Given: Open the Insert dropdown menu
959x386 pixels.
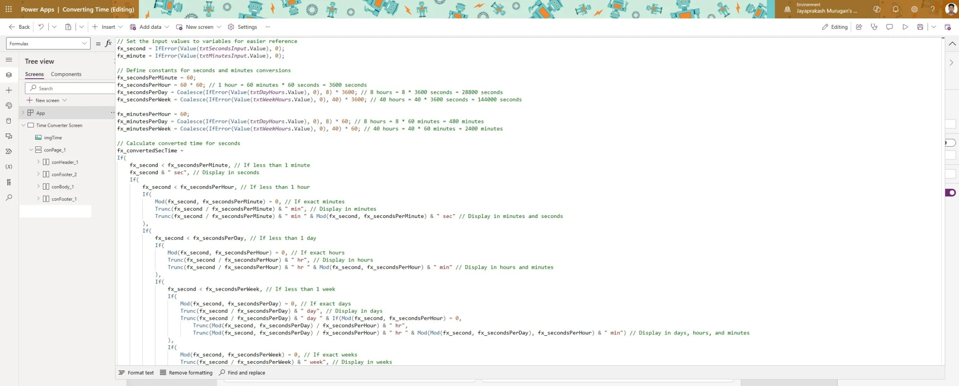Looking at the screenshot, I should [x=107, y=27].
